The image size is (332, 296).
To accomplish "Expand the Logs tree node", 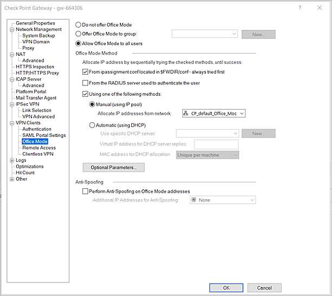I will [x=12, y=160].
